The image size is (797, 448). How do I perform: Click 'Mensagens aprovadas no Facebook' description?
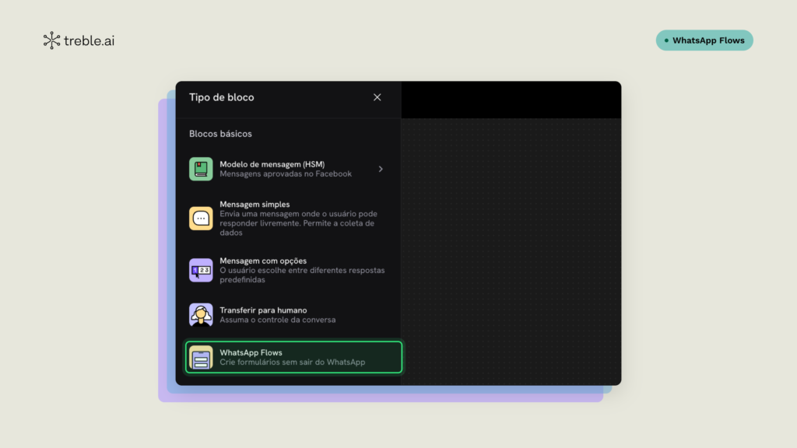pyautogui.click(x=286, y=173)
